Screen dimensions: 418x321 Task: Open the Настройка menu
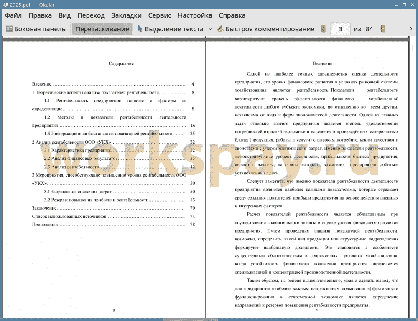tap(195, 15)
